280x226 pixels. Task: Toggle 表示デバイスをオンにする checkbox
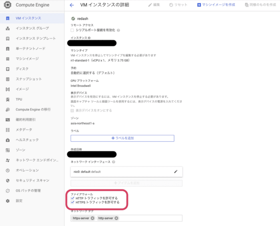click(x=72, y=110)
